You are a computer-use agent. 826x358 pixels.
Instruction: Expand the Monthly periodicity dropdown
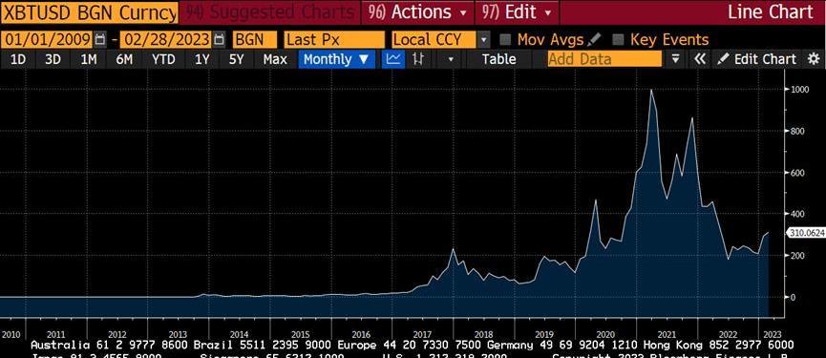point(337,59)
